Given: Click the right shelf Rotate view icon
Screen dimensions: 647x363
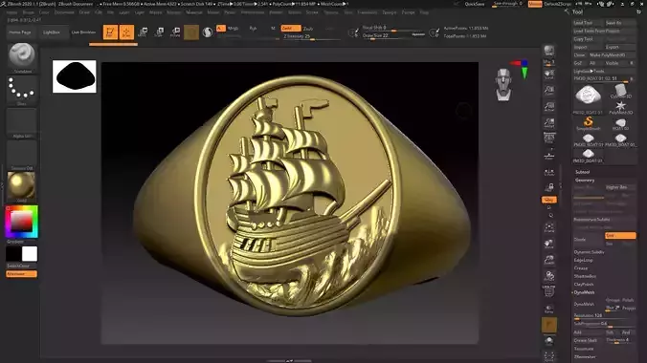Looking at the screenshot, I should tap(548, 276).
